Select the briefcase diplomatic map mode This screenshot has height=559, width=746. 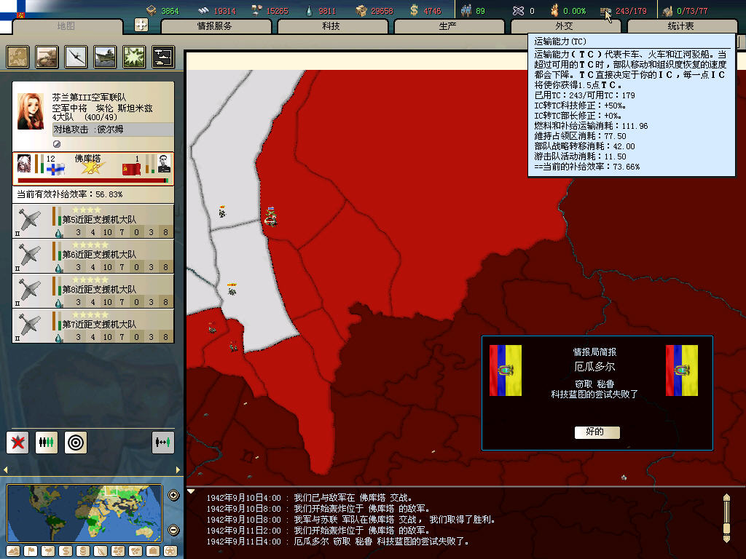point(153,552)
